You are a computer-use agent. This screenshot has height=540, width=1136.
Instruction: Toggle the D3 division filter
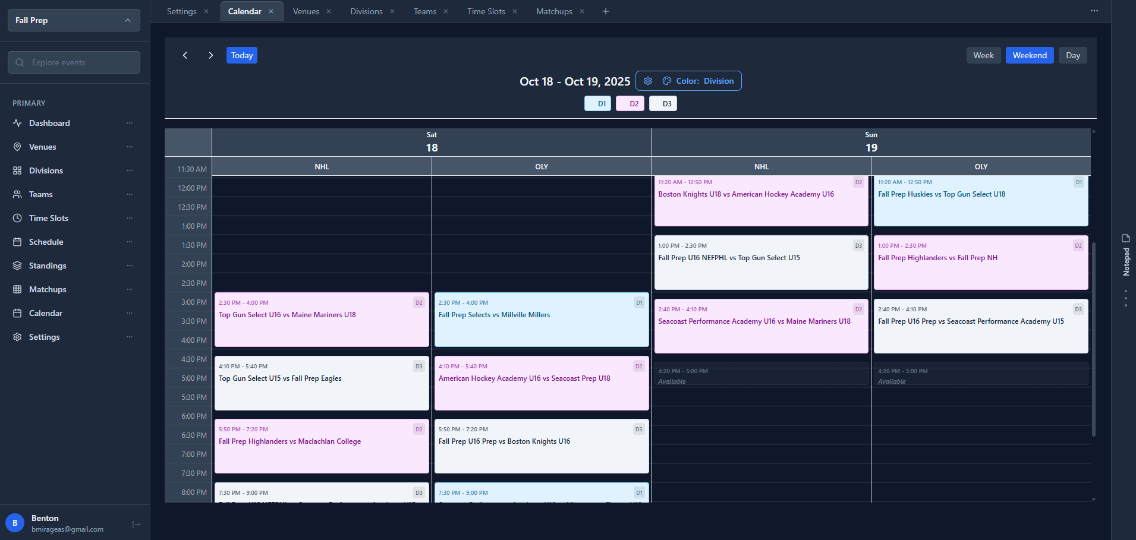point(662,103)
